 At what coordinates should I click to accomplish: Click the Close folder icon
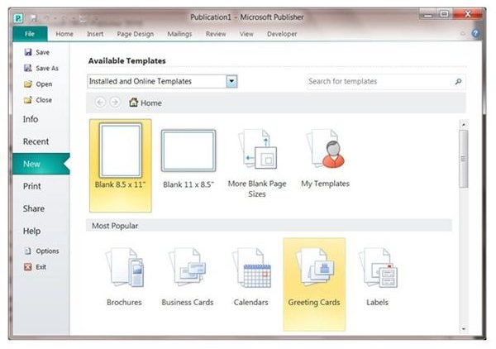coord(28,100)
